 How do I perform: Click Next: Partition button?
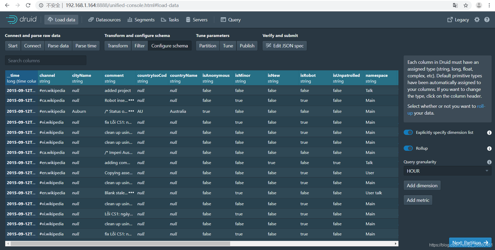click(470, 242)
